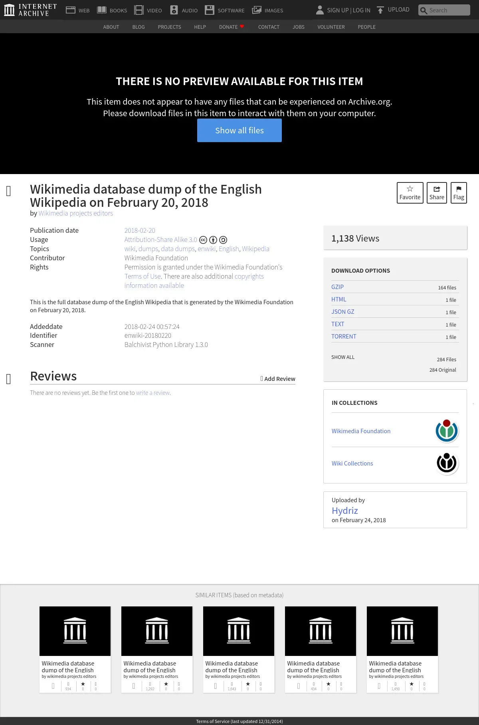Open the Terms of Use link
Screen dimensions: 479x725
click(x=143, y=276)
